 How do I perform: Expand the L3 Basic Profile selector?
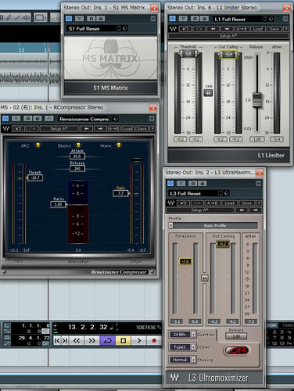point(213,225)
